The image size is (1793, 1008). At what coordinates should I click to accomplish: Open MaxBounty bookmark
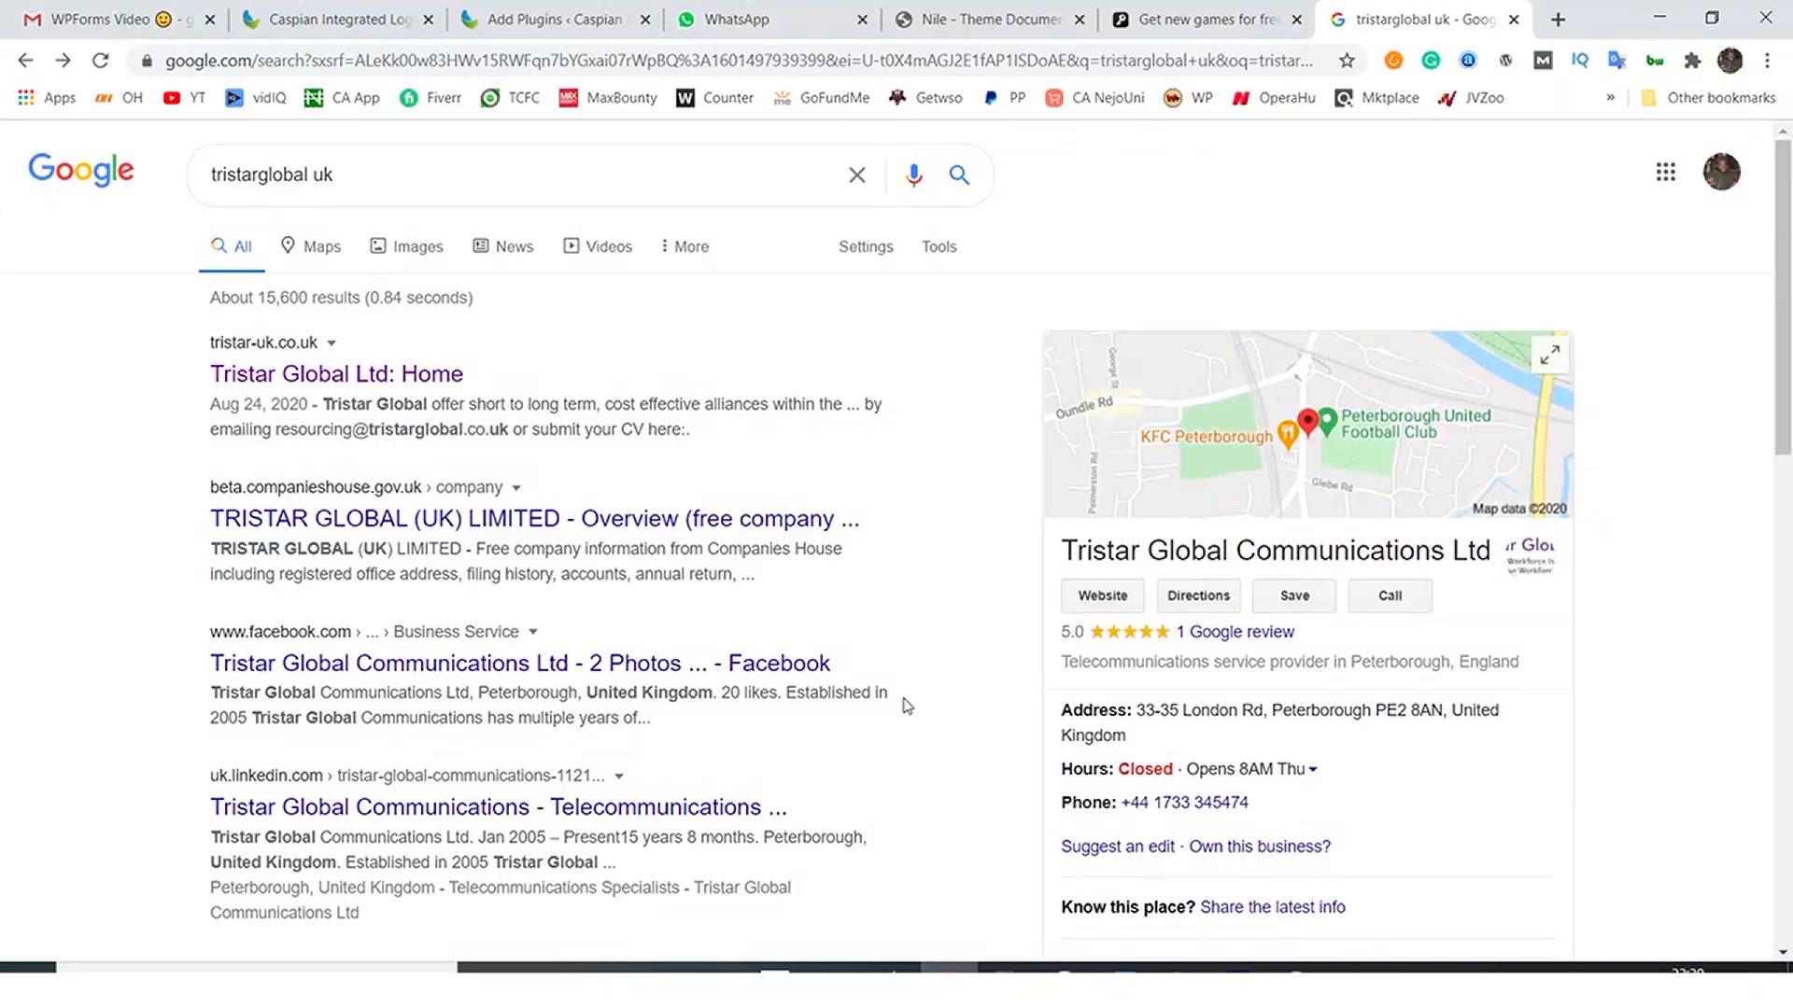[608, 98]
